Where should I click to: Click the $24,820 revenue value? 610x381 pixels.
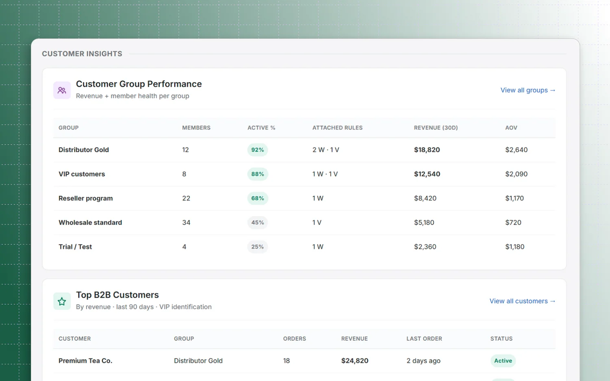pyautogui.click(x=355, y=361)
